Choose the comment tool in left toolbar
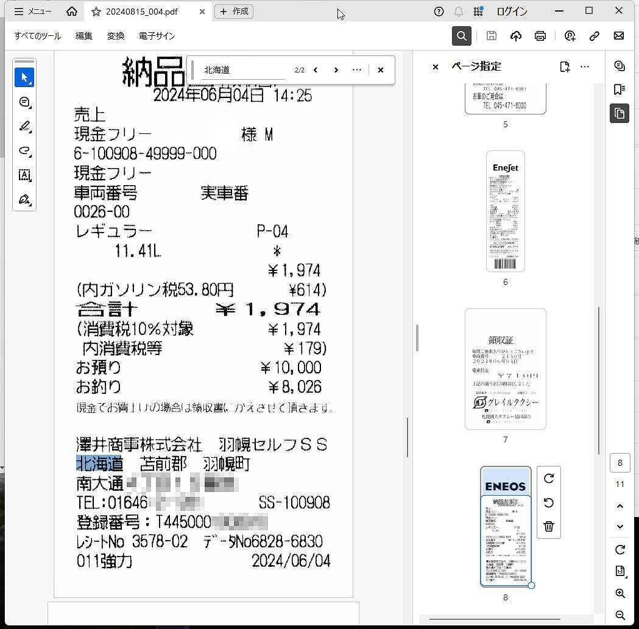The image size is (639, 629). pyautogui.click(x=24, y=102)
